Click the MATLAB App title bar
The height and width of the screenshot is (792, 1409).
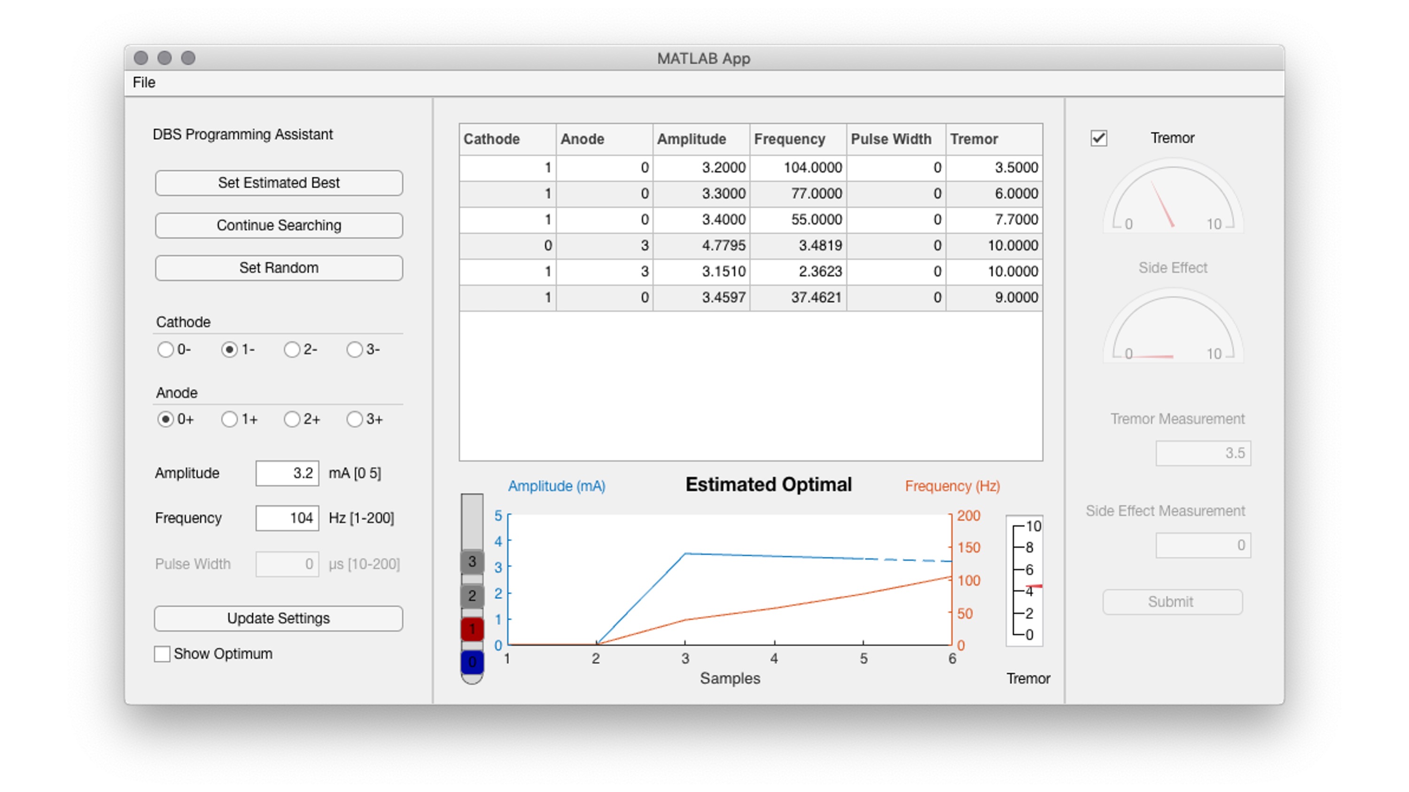pos(705,59)
